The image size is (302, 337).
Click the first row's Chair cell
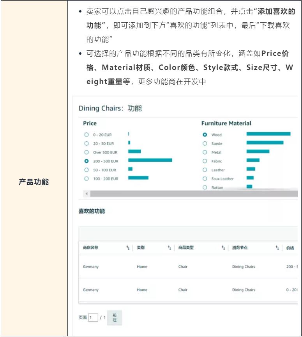pyautogui.click(x=183, y=266)
